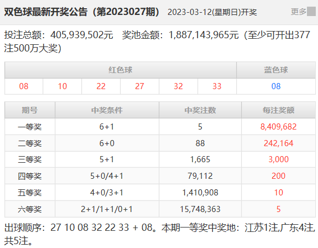
Task: Click the sixth prize amount 5
Action: point(278,209)
